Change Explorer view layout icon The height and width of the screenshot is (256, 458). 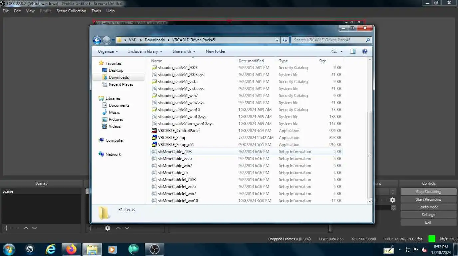[335, 51]
